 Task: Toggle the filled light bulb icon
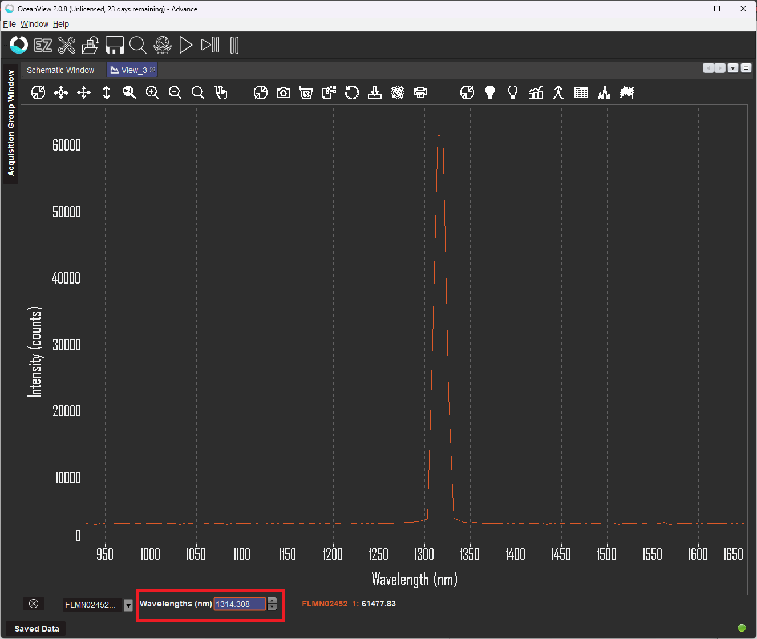490,92
